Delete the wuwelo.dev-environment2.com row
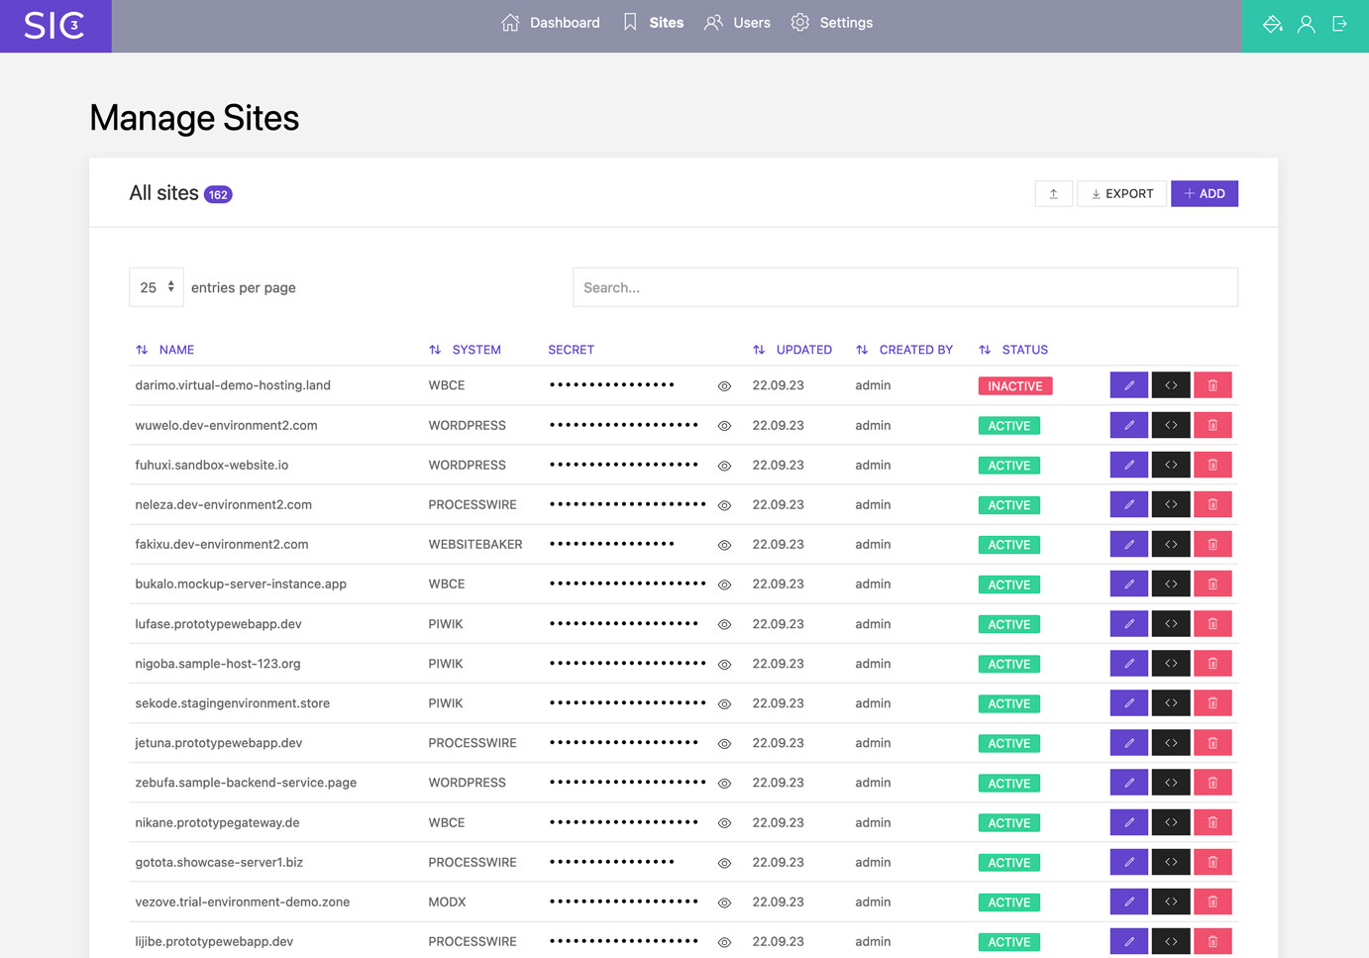Viewport: 1369px width, 958px height. pyautogui.click(x=1212, y=425)
